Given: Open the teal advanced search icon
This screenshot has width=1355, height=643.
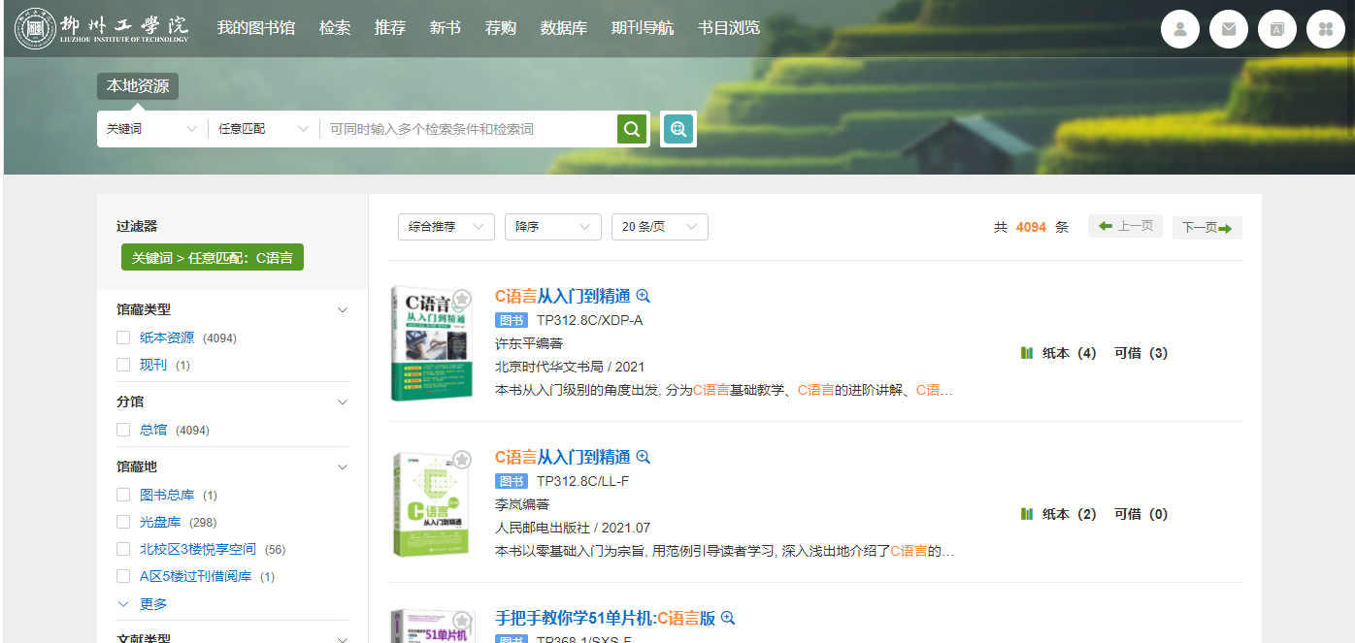Looking at the screenshot, I should point(678,129).
